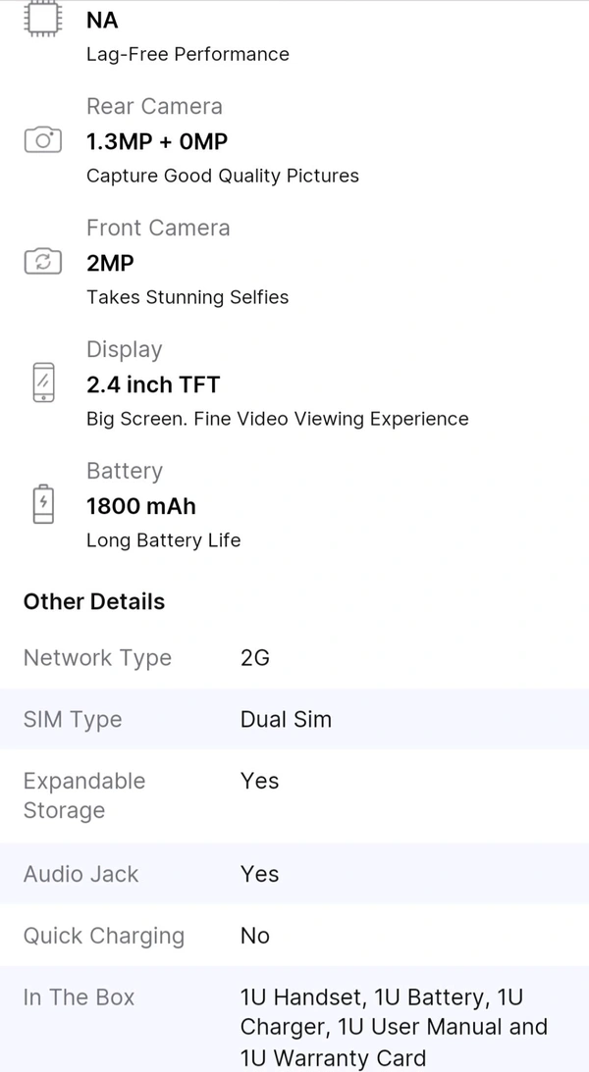Click the 2G network value
Viewport: 589px width, 1072px height.
tap(255, 658)
